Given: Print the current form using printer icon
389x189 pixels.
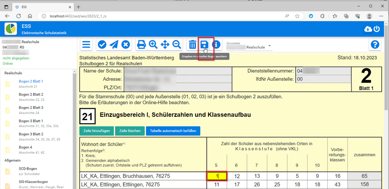Looking at the screenshot, I should pos(141,45).
